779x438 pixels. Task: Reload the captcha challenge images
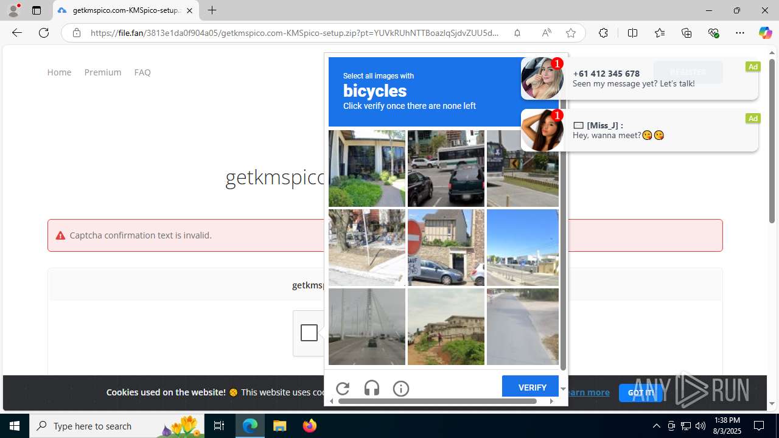pos(343,388)
